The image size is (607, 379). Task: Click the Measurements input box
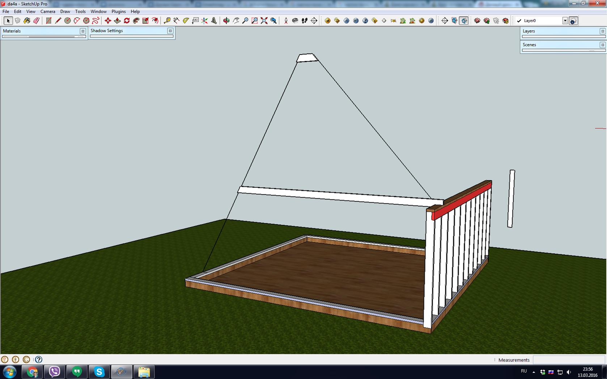pos(569,360)
